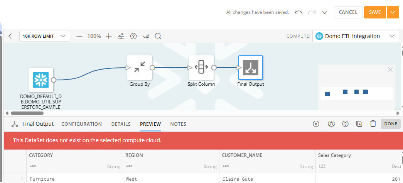The image size is (403, 183).
Task: Click the minimap overview thumbnail
Action: coord(357,93)
